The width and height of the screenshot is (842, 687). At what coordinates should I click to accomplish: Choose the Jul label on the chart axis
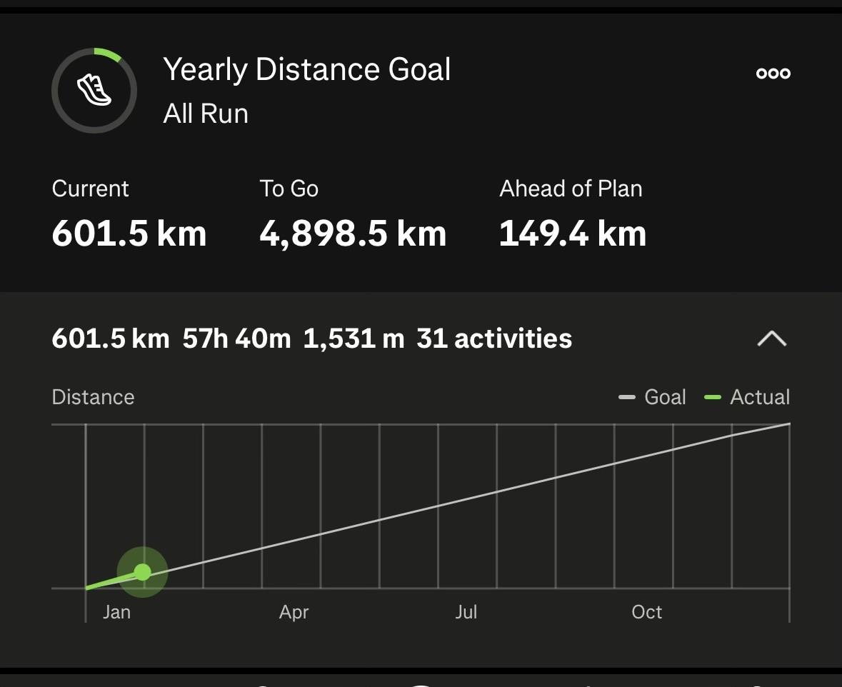tap(466, 612)
